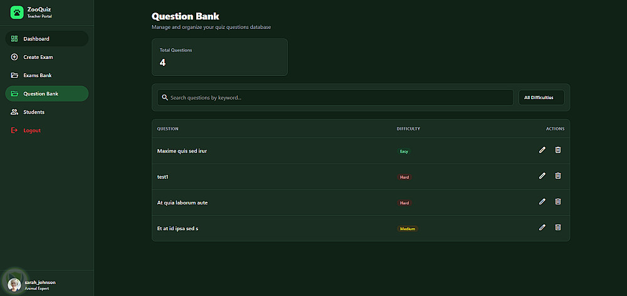The width and height of the screenshot is (627, 296).
Task: Go to Create Exam page
Action: 46,57
